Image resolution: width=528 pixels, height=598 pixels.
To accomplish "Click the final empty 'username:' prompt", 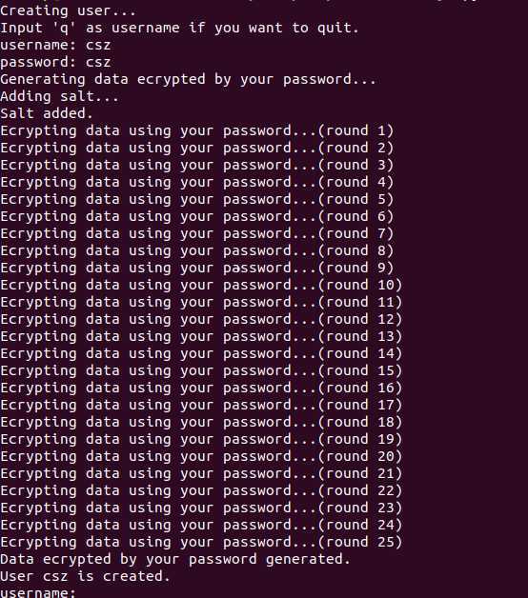I will (38, 592).
